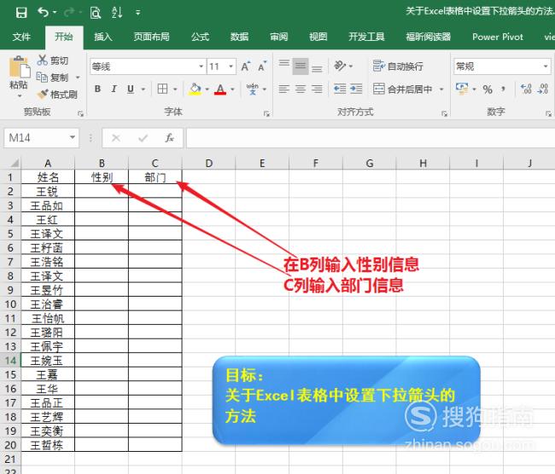Viewport: 555px width, 474px height.
Task: Open the 文件 menu tab
Action: tap(21, 37)
